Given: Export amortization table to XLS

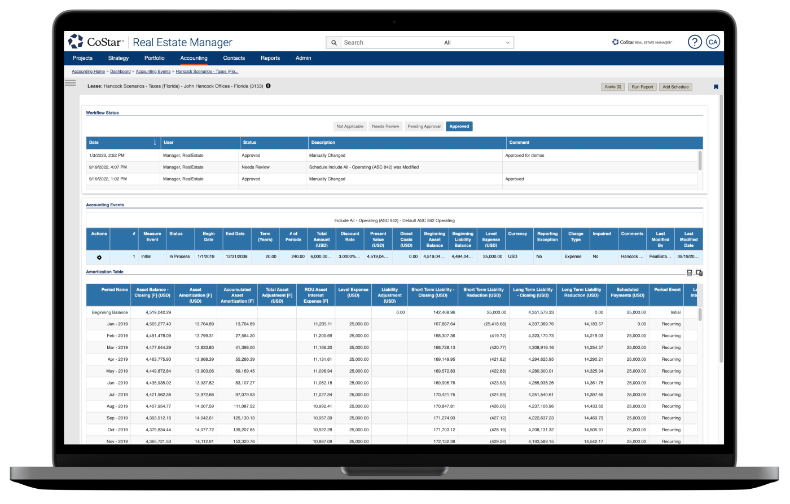Looking at the screenshot, I should [689, 273].
